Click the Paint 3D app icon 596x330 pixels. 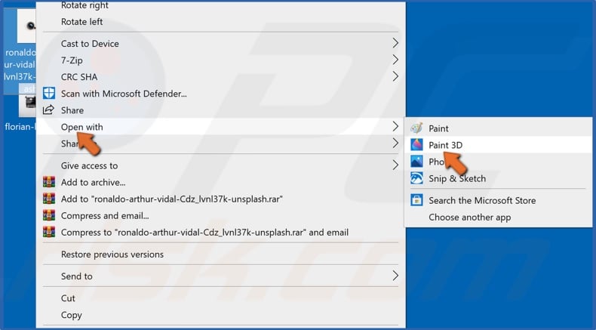(x=416, y=145)
